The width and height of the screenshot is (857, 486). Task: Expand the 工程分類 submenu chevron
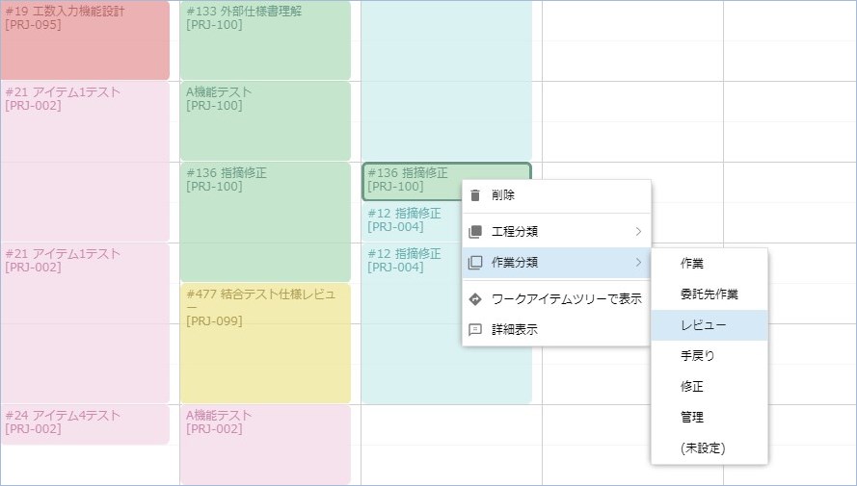[637, 232]
